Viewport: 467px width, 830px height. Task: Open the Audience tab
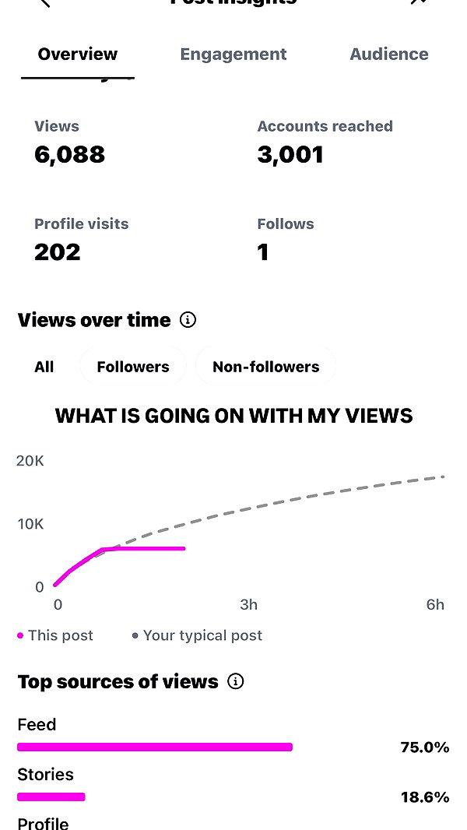[388, 54]
